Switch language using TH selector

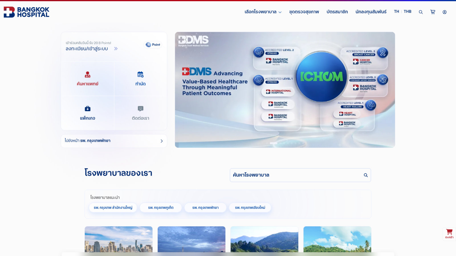[396, 12]
